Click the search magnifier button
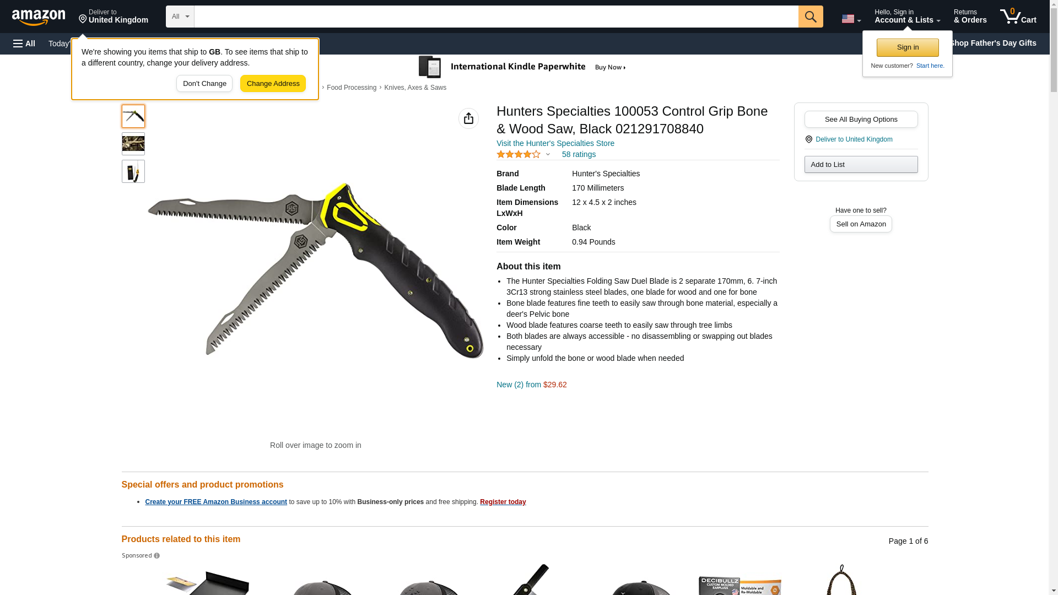 [x=811, y=17]
